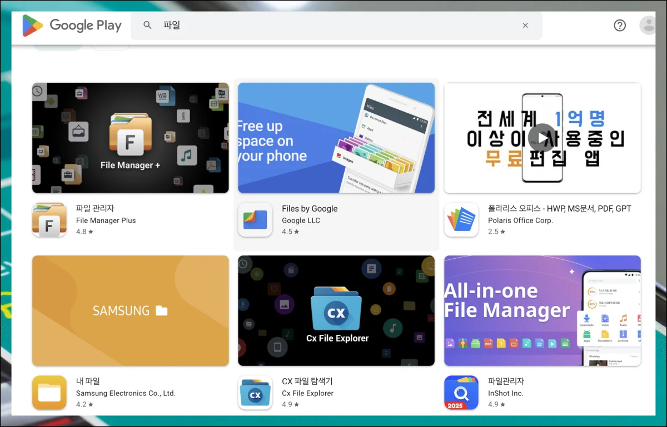Play the Polaris Office preview video

pyautogui.click(x=542, y=138)
